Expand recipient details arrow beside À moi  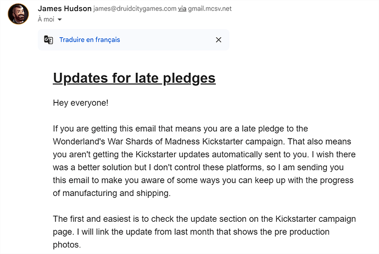[60, 20]
